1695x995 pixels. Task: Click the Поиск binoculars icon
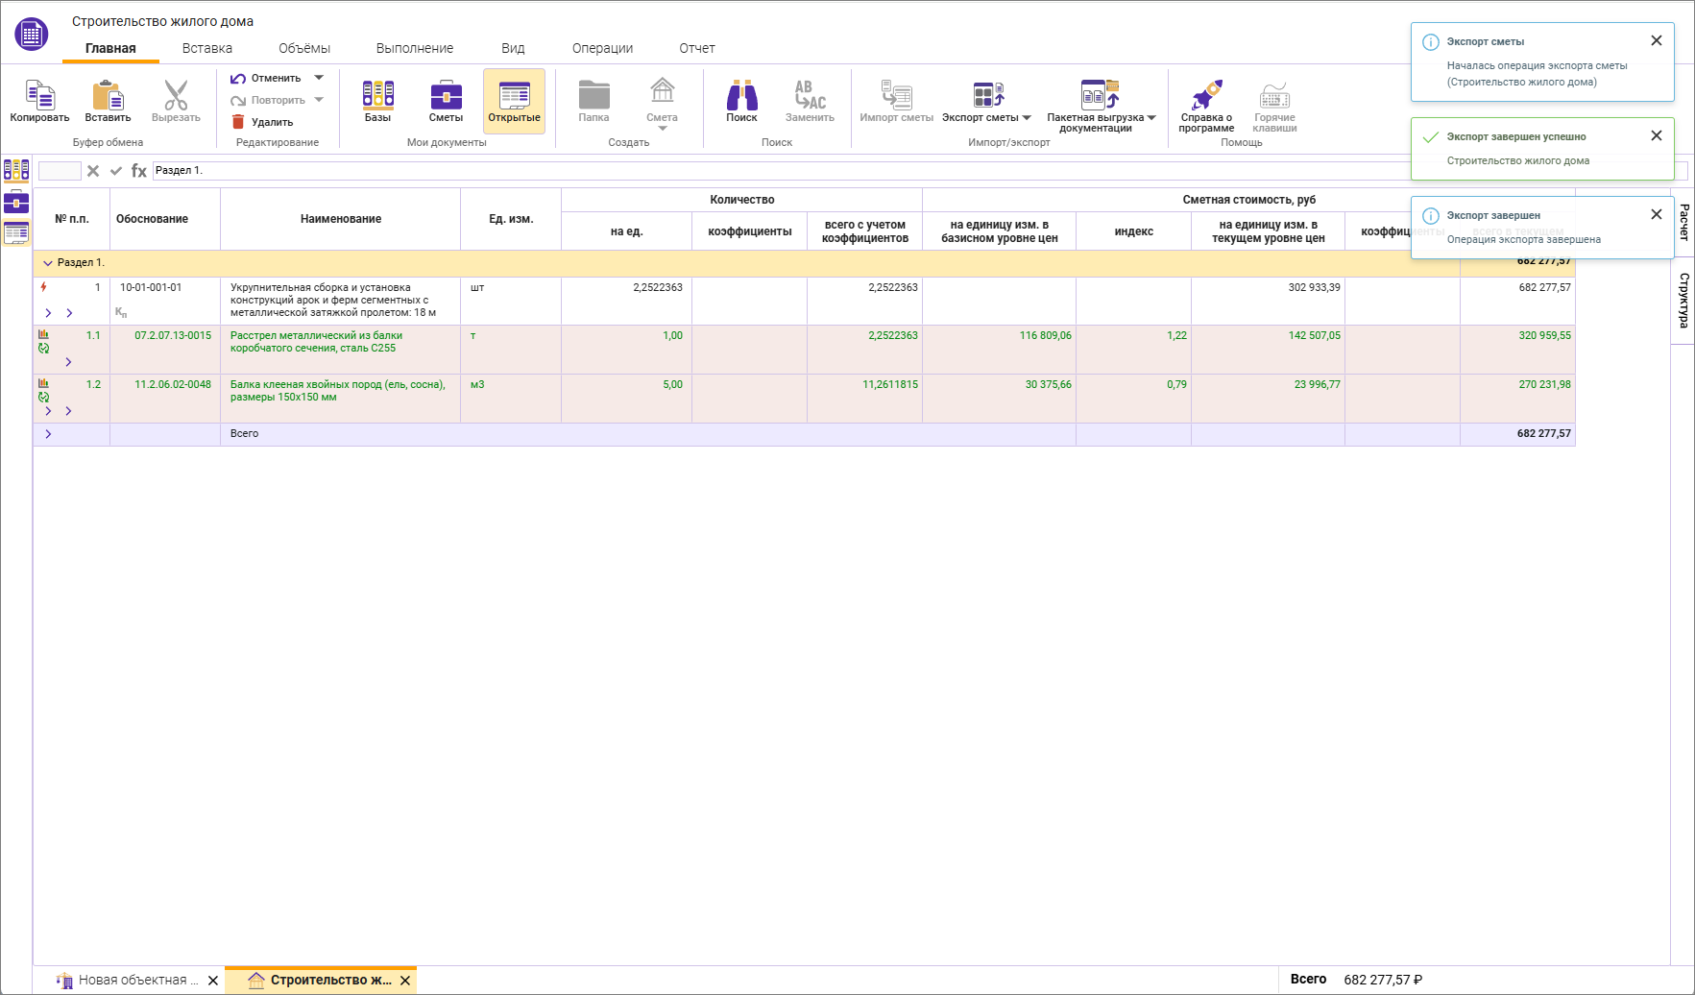pyautogui.click(x=741, y=96)
